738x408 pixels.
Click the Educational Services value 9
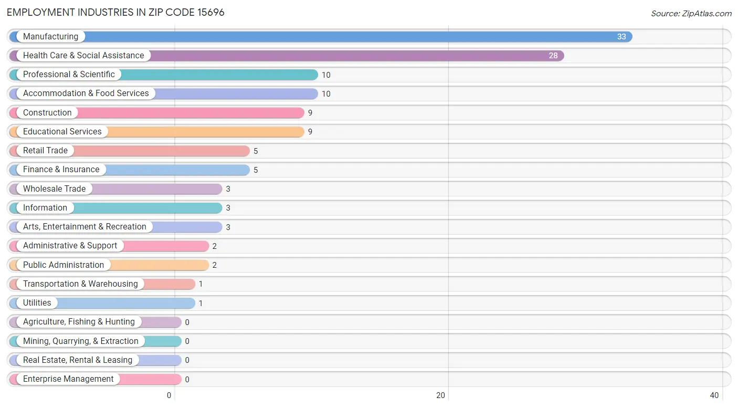point(310,132)
